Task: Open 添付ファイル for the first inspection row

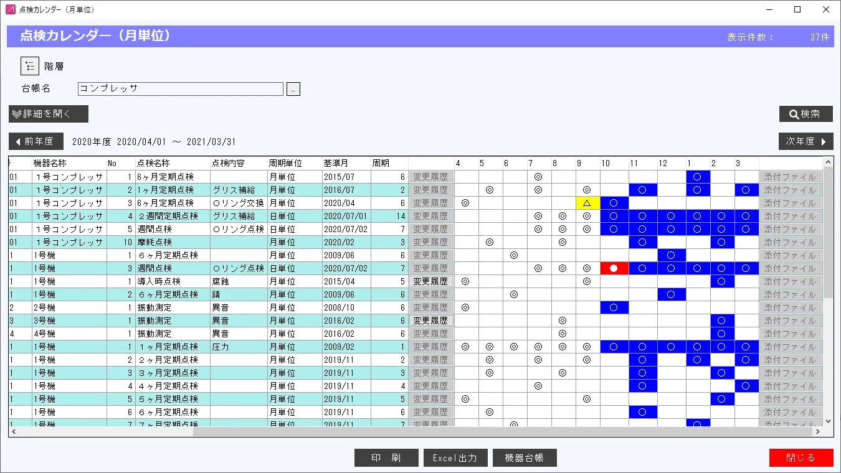Action: pyautogui.click(x=789, y=176)
